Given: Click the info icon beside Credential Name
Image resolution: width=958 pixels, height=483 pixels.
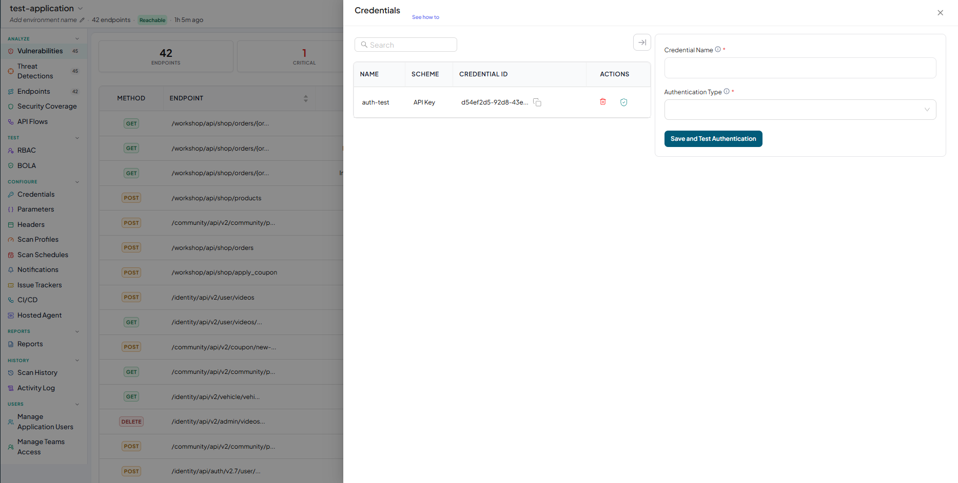Looking at the screenshot, I should point(718,50).
